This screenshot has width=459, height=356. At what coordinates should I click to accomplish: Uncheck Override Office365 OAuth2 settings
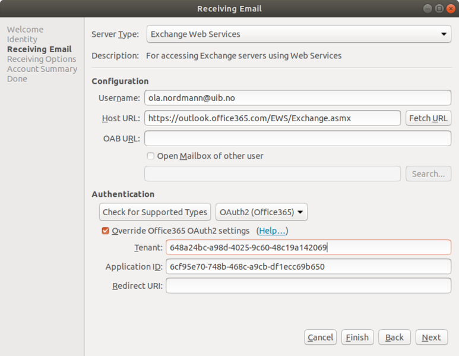[105, 231]
